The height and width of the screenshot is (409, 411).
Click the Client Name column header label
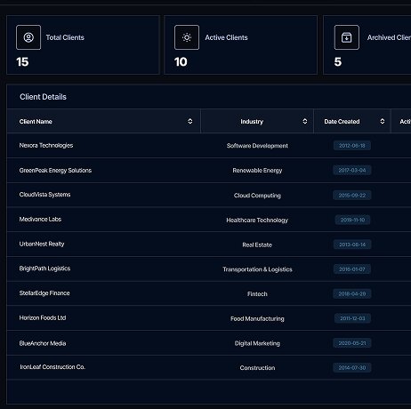click(36, 122)
